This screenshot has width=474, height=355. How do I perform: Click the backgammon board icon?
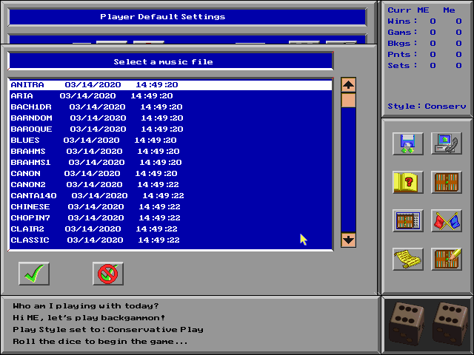[447, 183]
